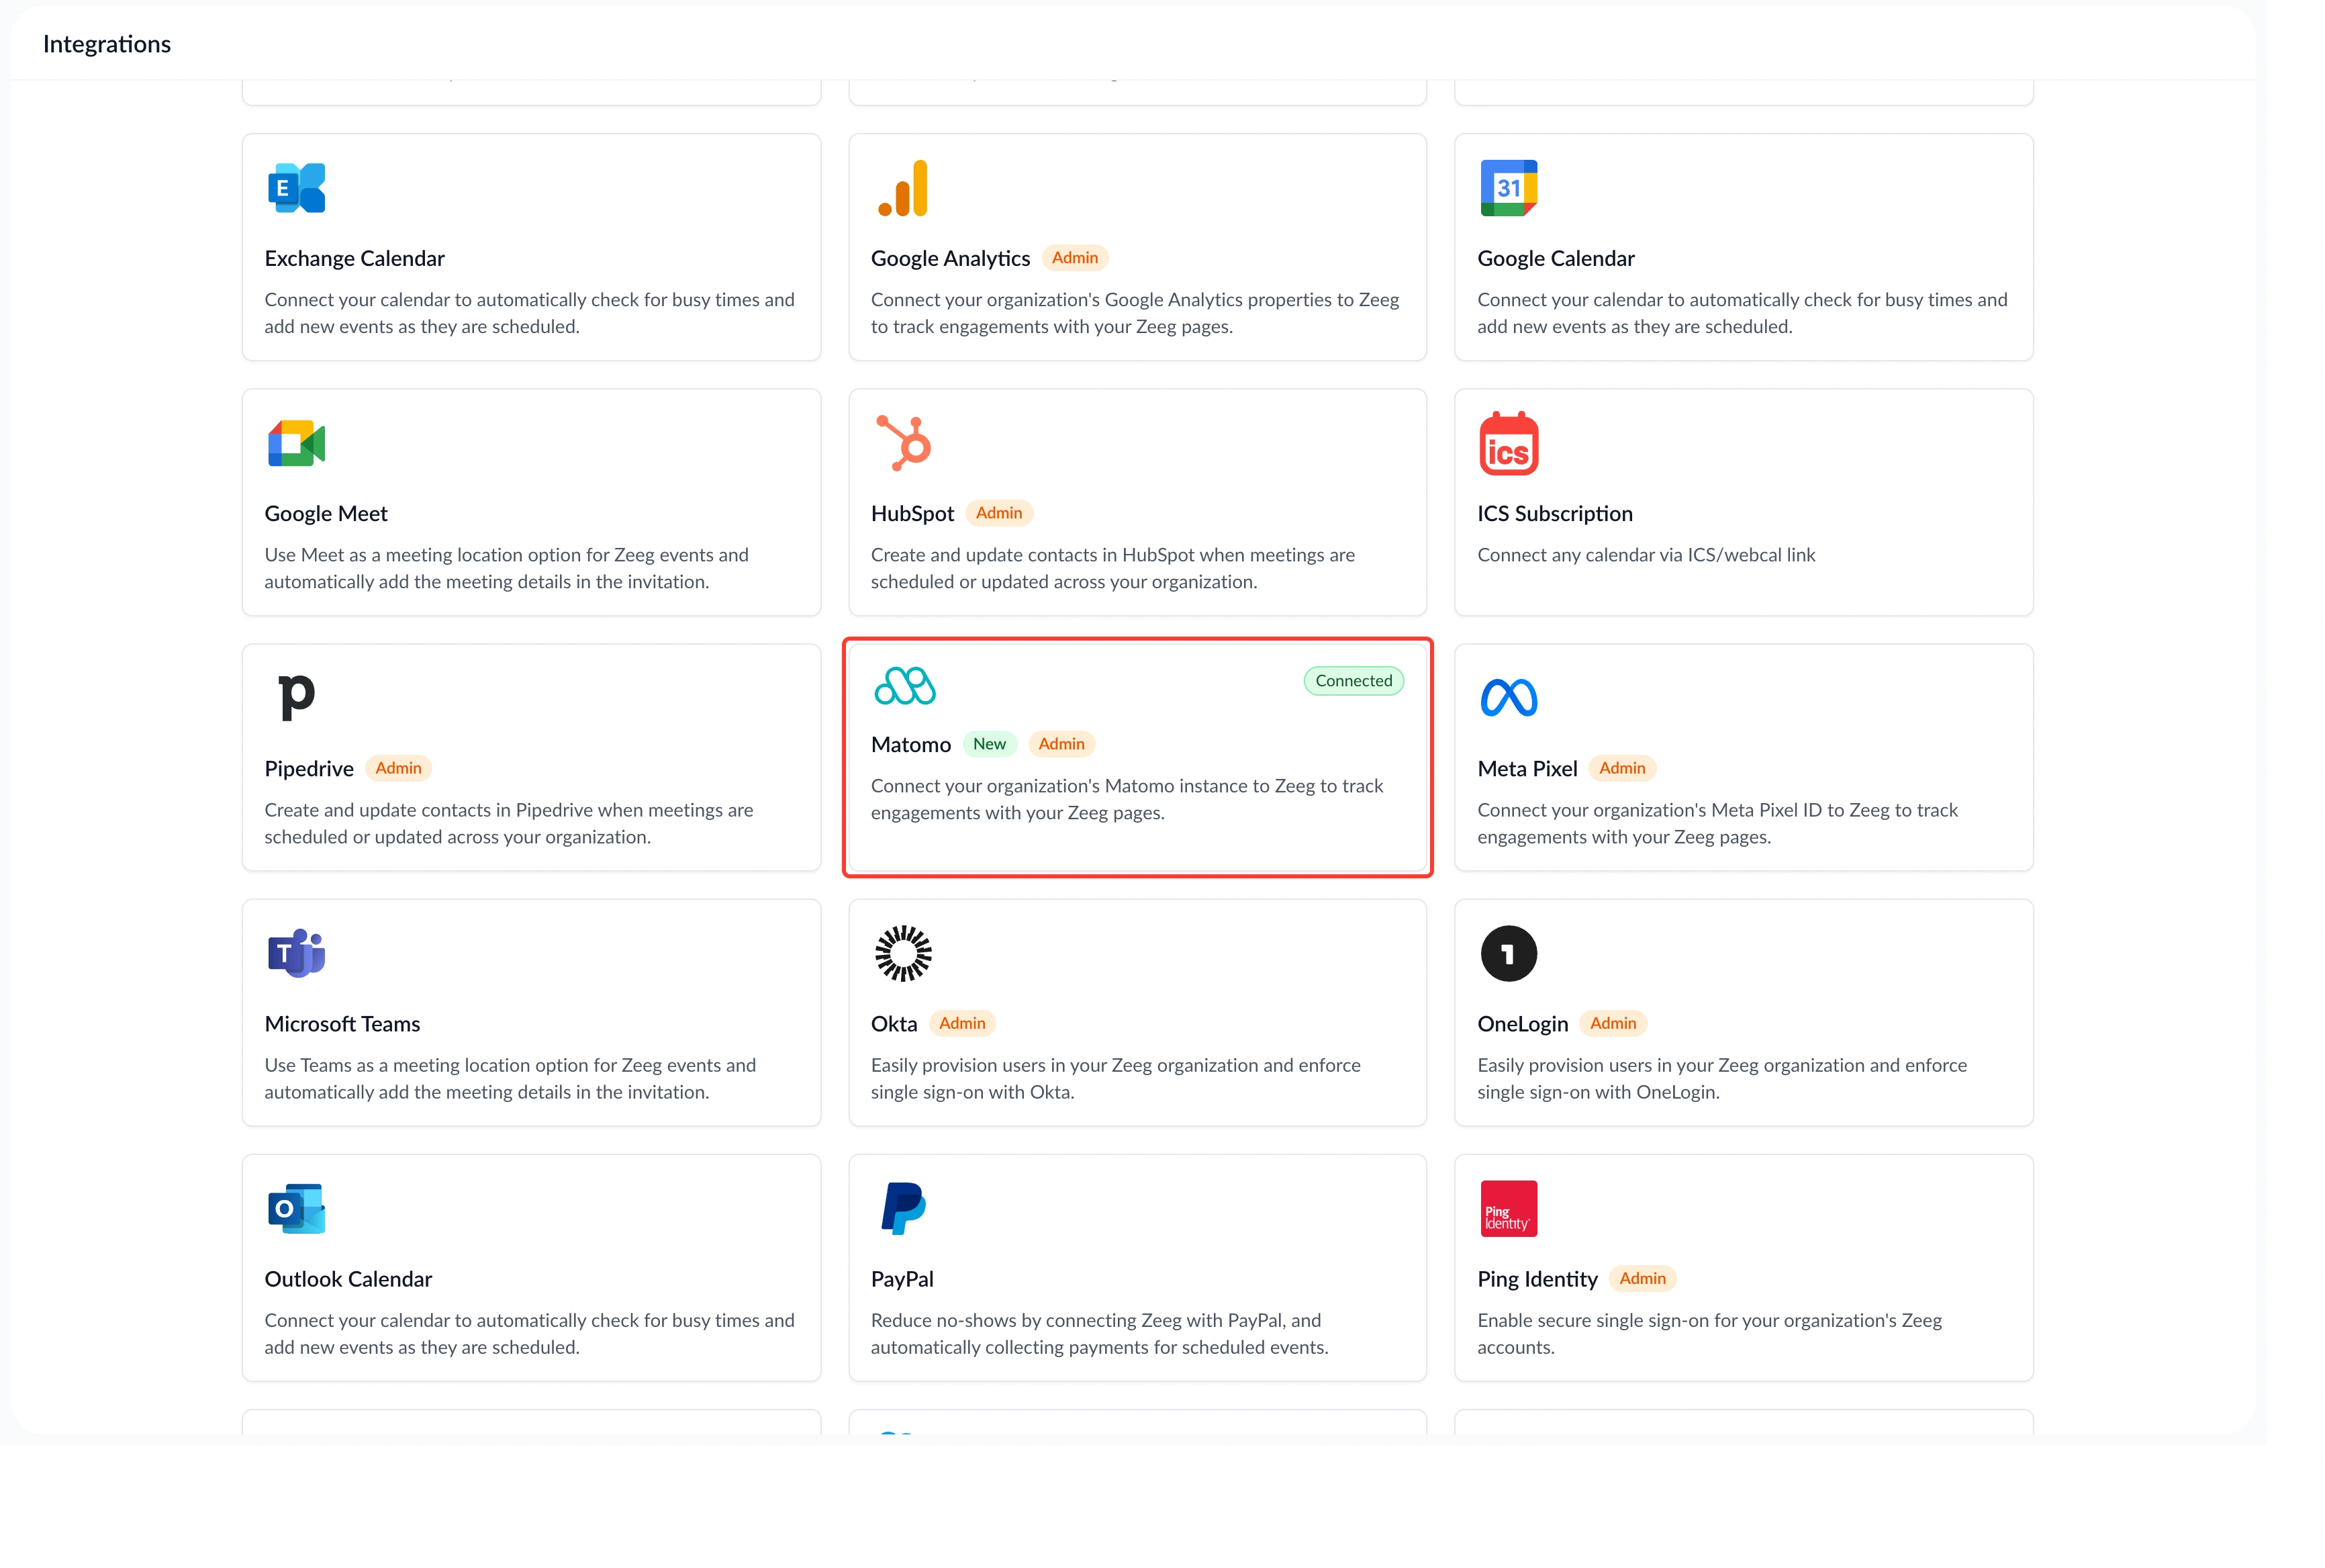Click the Google Calendar card description text

1742,313
